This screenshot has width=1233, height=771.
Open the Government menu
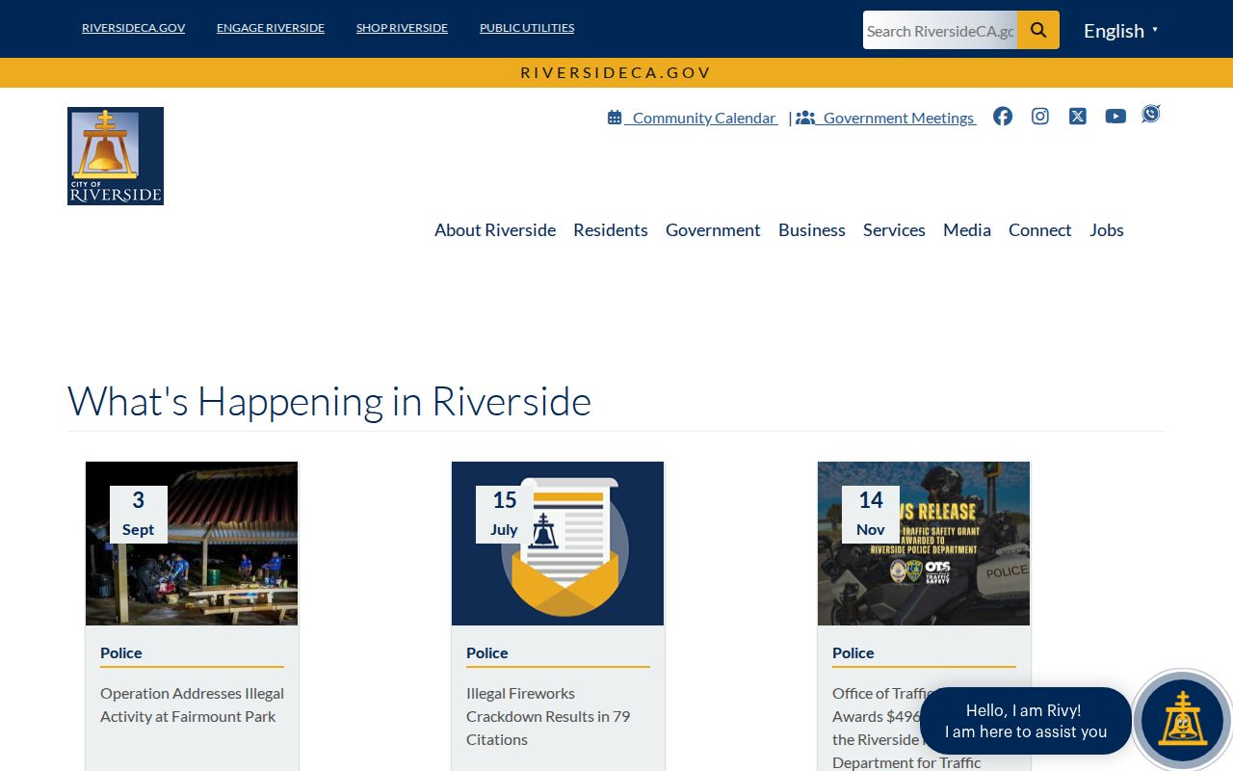[x=713, y=229]
